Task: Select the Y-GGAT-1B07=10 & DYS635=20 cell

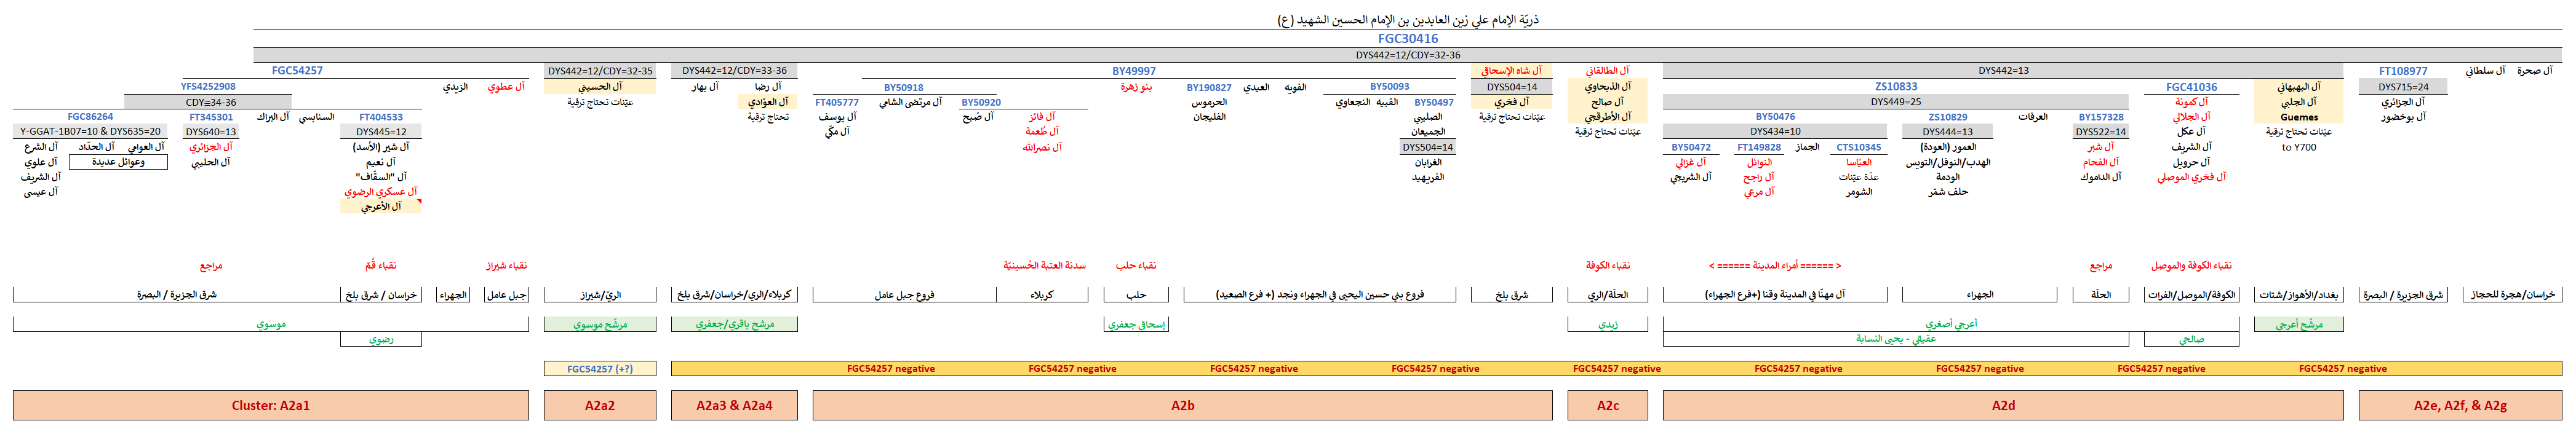Action: 90,132
